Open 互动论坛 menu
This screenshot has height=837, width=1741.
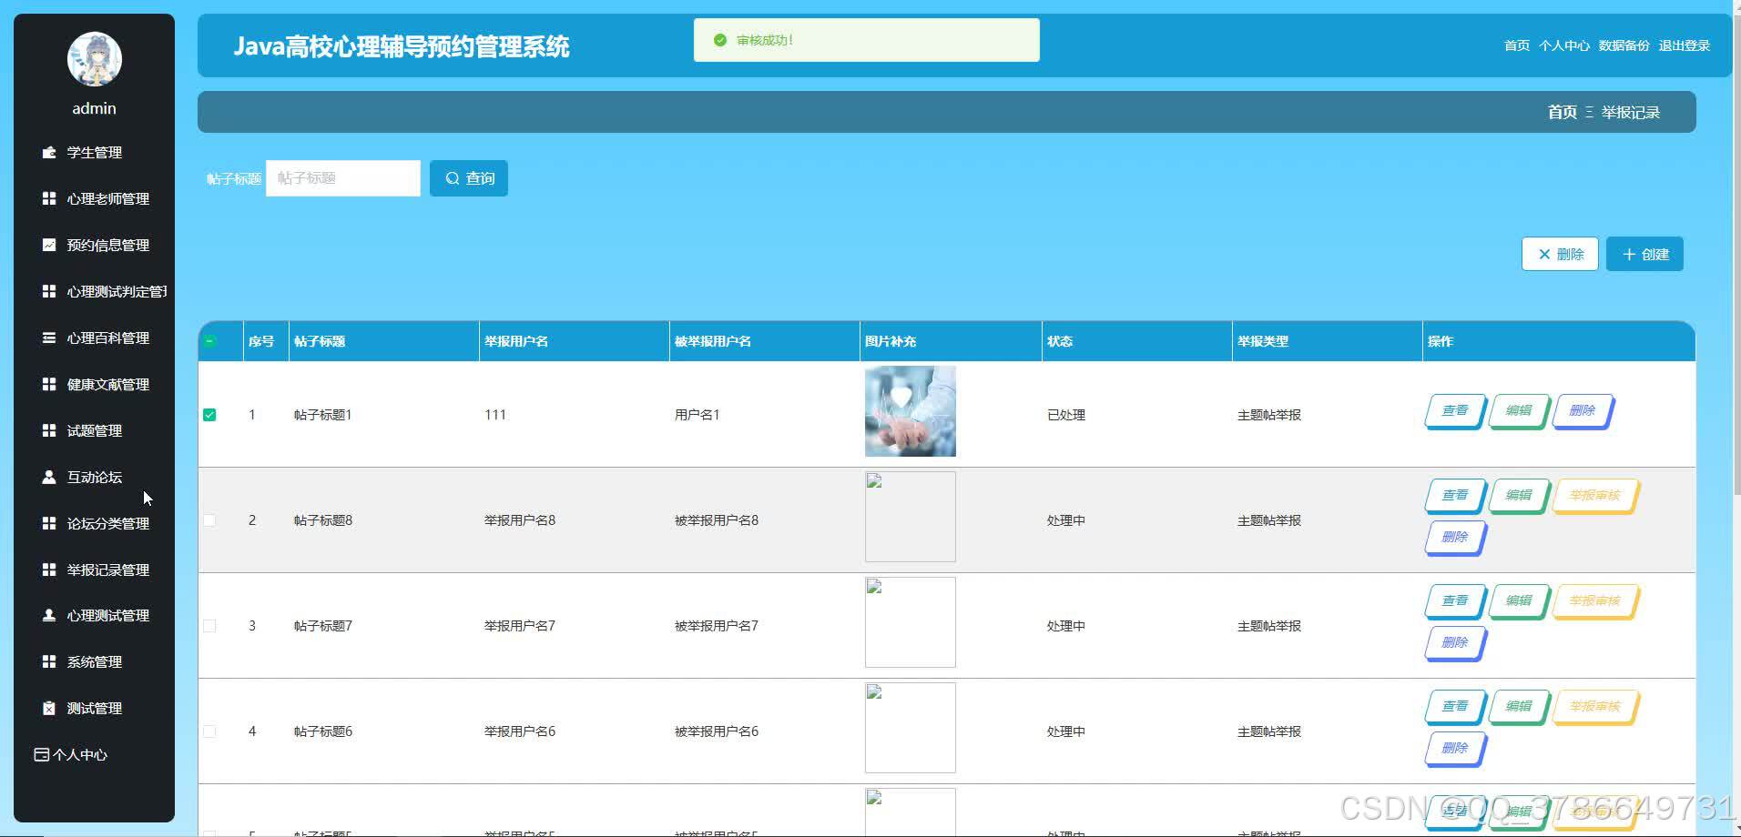click(95, 477)
